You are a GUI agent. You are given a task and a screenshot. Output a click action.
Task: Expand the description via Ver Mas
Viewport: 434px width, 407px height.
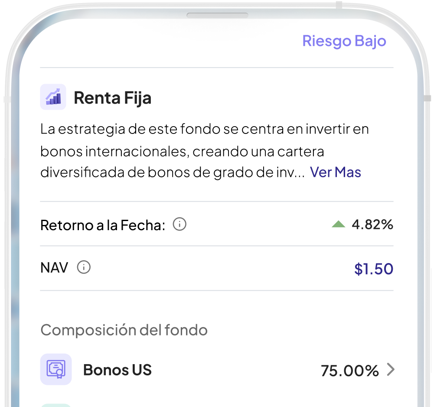[x=336, y=173]
